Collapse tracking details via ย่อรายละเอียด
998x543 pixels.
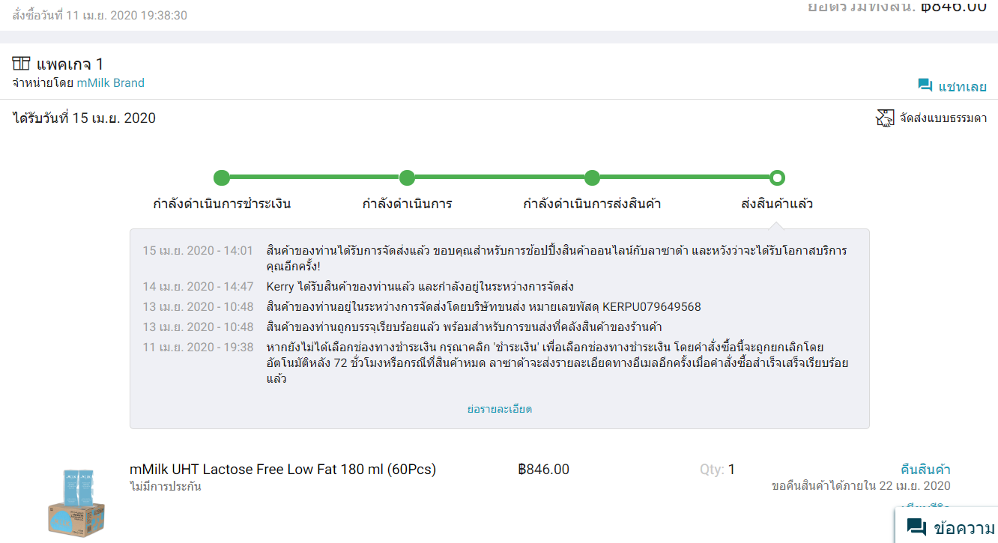499,409
